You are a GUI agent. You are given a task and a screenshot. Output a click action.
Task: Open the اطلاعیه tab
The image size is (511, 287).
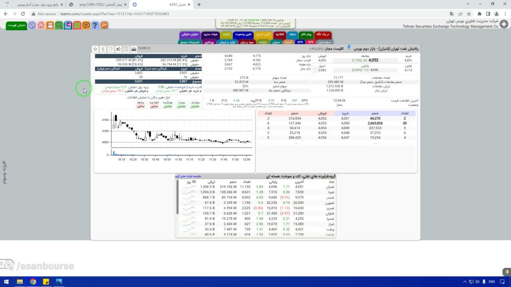[279, 35]
